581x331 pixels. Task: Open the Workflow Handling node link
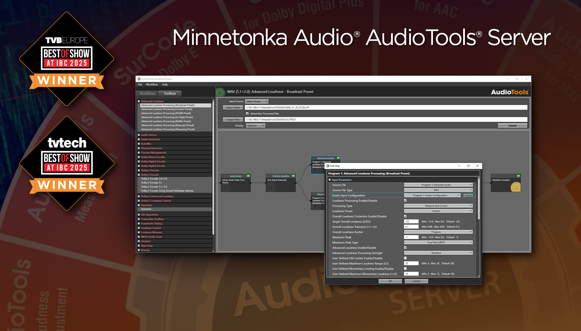coord(281,176)
